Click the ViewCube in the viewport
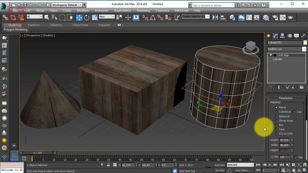The height and width of the screenshot is (173, 308). point(251,47)
